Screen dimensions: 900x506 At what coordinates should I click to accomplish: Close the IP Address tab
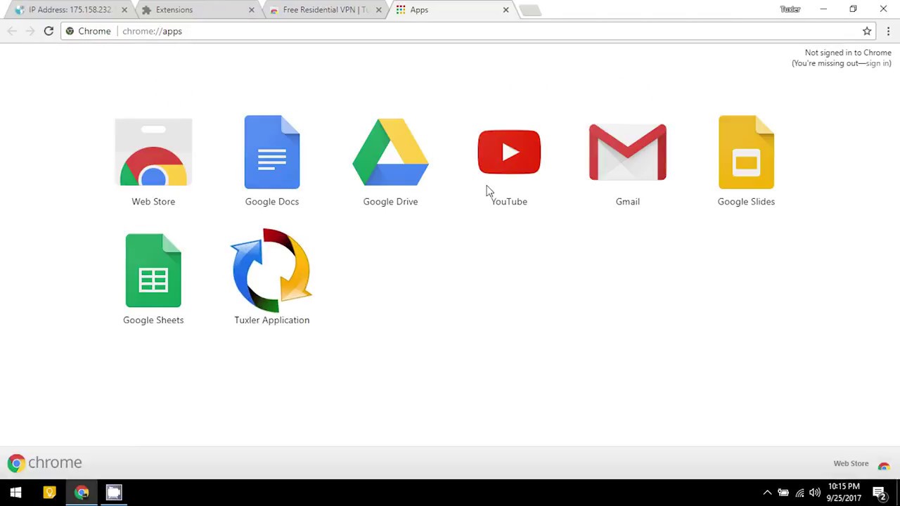[x=124, y=10]
